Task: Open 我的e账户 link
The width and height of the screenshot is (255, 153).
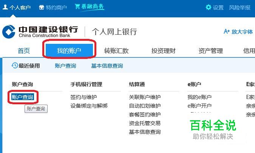Action: (x=199, y=97)
